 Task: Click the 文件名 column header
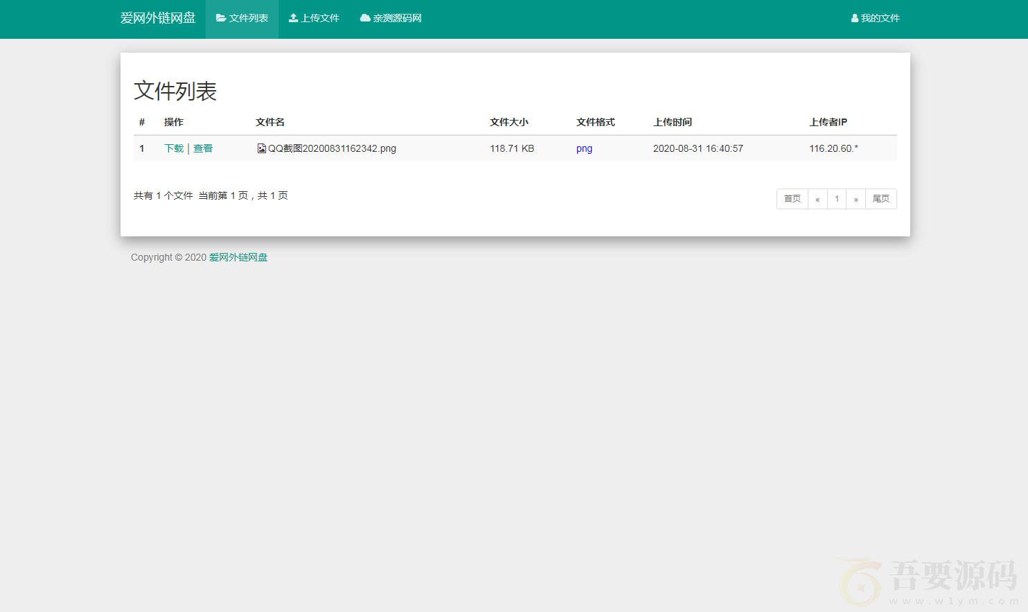270,122
